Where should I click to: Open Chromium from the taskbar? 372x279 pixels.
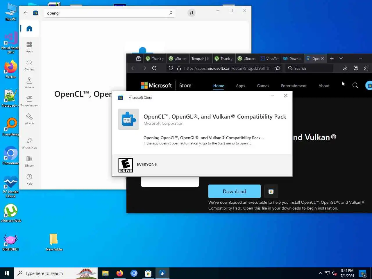click(134, 273)
